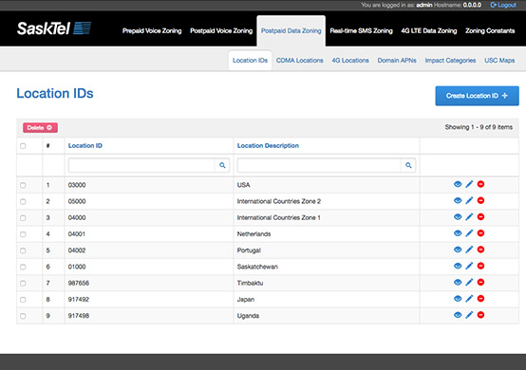Viewport: 526px width, 370px height.
Task: Open Impact Categories sub-tab
Action: pyautogui.click(x=450, y=61)
